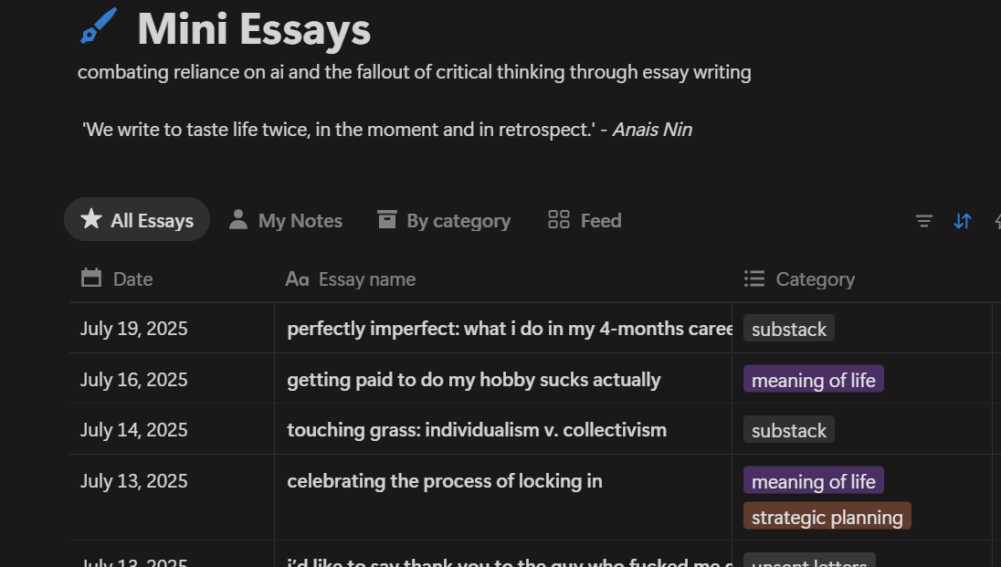Click the grid icon on Feed view

coord(559,220)
